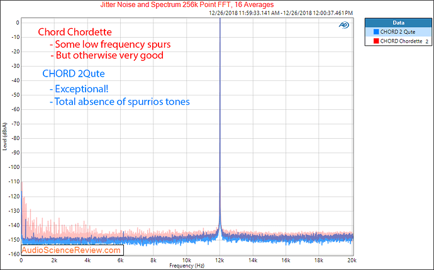Click the Data legend header
This screenshot has height=270, width=434.
(398, 23)
